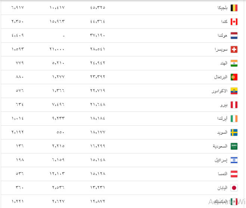This screenshot has width=246, height=208.
Task: Click the Saudi Arabia flag icon
Action: tap(234, 146)
